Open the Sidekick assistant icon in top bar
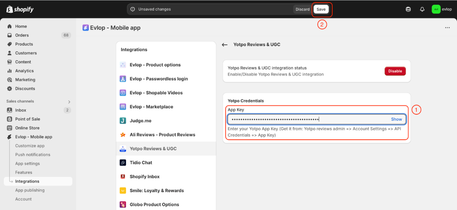The image size is (457, 210). click(408, 9)
